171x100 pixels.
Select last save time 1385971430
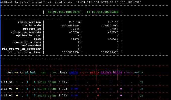pyautogui.click(x=110, y=52)
